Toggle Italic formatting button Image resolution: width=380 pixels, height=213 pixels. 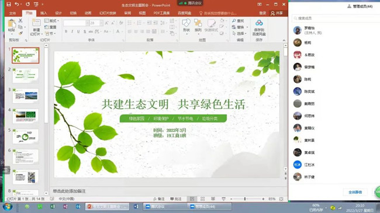[x=72, y=32]
